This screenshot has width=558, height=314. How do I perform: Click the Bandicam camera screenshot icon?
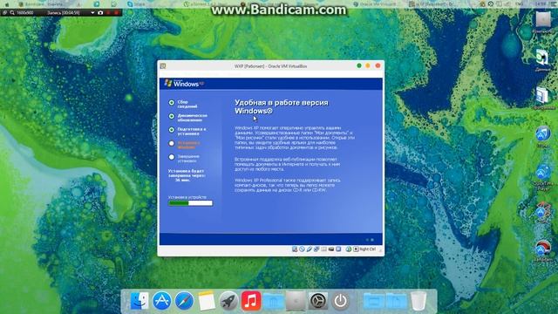click(x=100, y=13)
